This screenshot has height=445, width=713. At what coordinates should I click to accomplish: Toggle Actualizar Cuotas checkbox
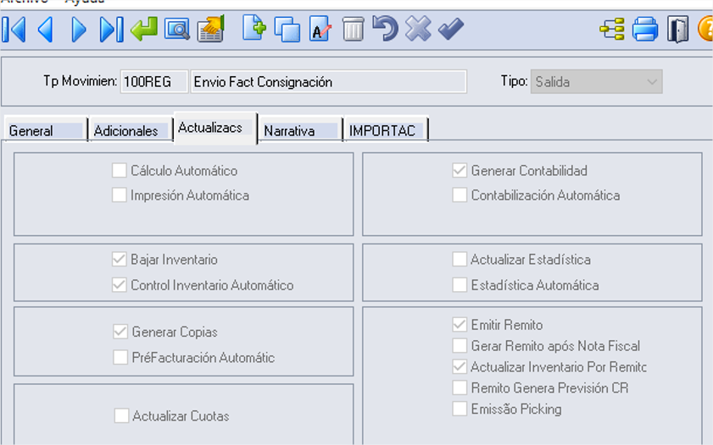(121, 415)
